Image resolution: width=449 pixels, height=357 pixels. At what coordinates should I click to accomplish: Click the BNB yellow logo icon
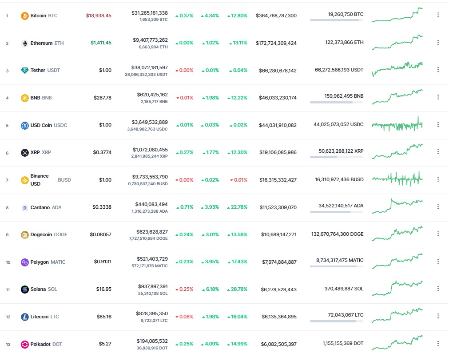tap(25, 98)
